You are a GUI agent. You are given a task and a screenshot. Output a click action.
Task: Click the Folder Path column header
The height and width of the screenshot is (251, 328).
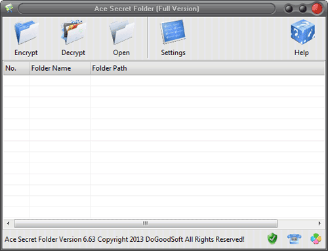click(207, 68)
